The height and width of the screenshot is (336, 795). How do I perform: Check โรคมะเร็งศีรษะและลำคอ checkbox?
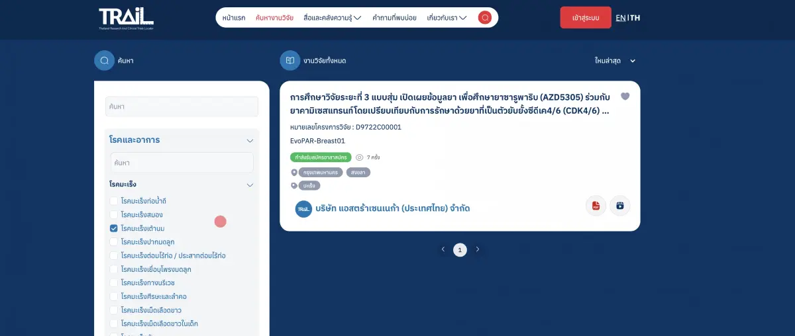[x=114, y=296]
